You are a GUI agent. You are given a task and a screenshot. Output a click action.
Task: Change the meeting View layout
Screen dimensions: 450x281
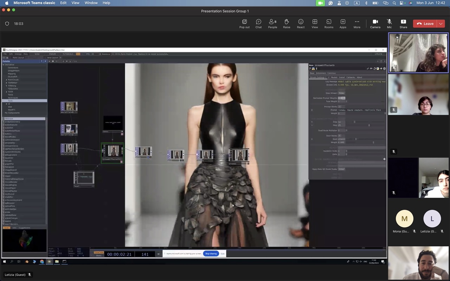tap(315, 24)
